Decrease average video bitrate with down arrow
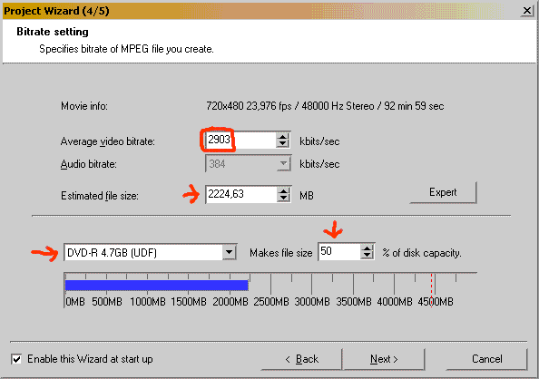The image size is (539, 379). coord(282,144)
